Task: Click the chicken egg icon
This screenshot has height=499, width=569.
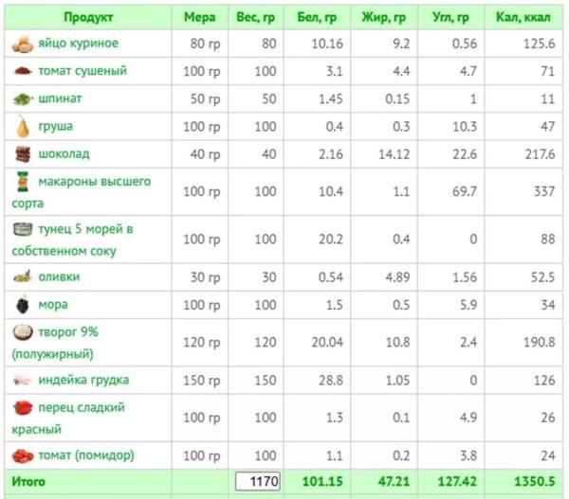Action: click(23, 45)
